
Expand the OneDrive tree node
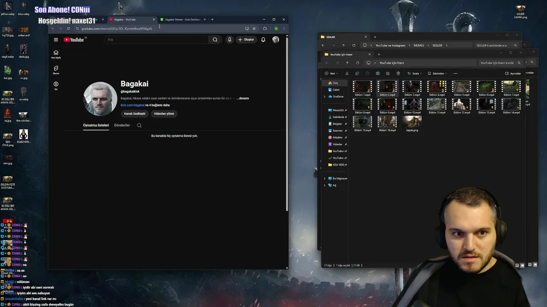(324, 97)
